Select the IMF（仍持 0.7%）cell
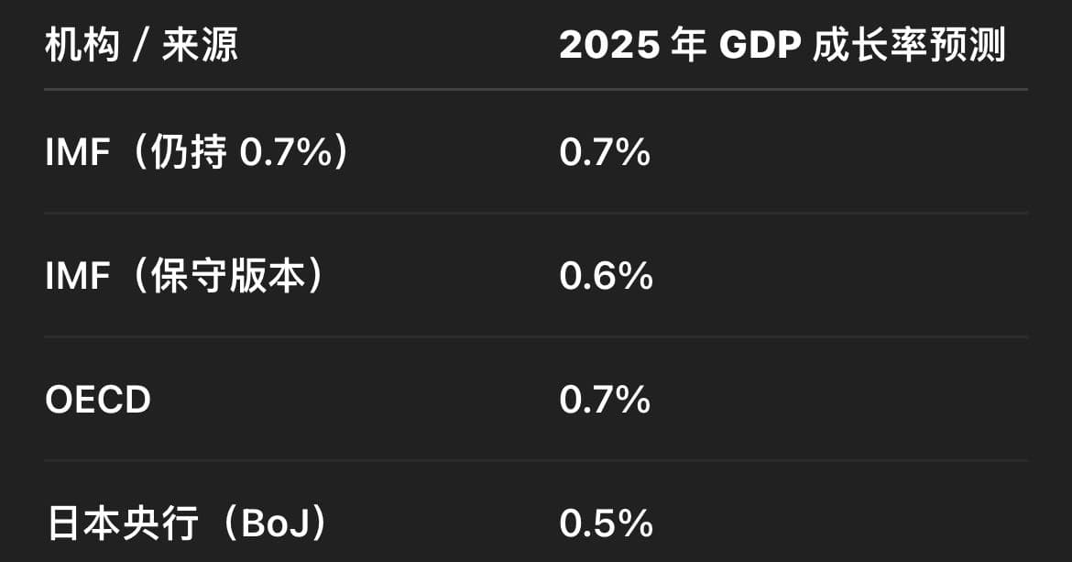The width and height of the screenshot is (1072, 562). (x=198, y=151)
